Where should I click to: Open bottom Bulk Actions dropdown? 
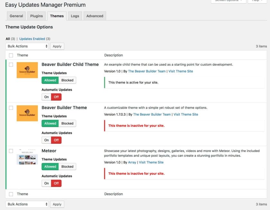pos(27,204)
